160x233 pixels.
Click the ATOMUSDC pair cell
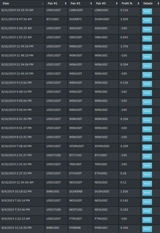[x=106, y=148]
